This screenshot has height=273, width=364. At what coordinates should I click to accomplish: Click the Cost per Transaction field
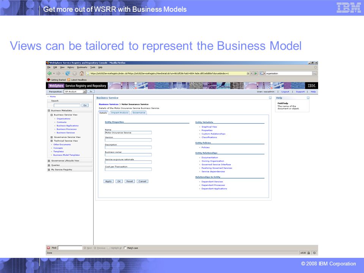[128, 169]
